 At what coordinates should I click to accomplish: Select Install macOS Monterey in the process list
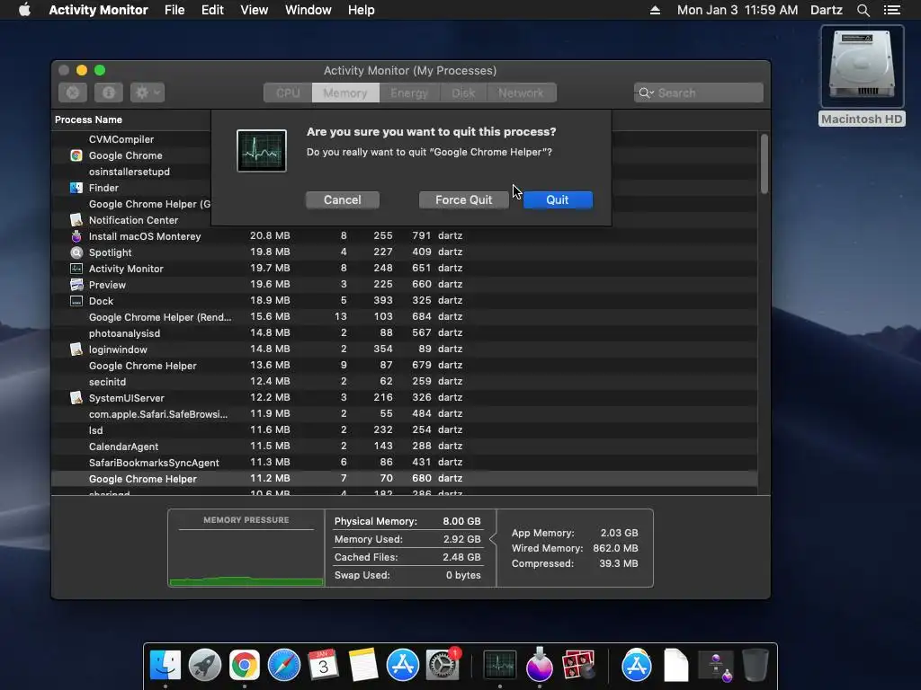point(404,236)
